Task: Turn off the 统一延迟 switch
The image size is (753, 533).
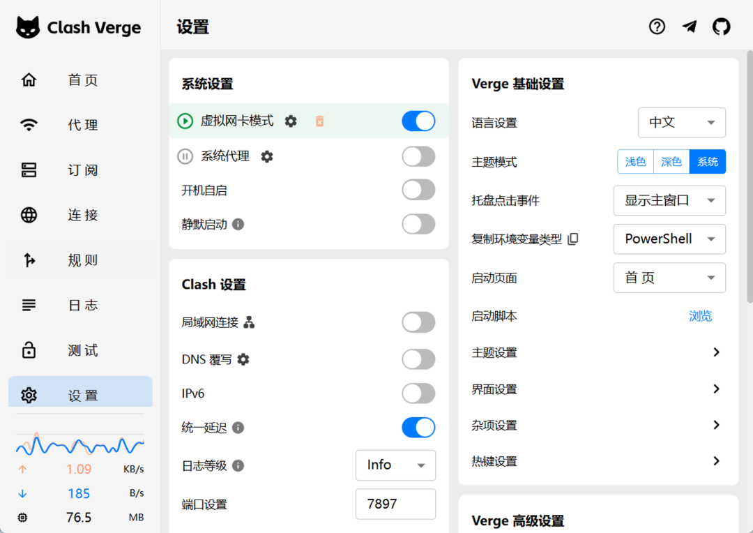Action: tap(418, 427)
